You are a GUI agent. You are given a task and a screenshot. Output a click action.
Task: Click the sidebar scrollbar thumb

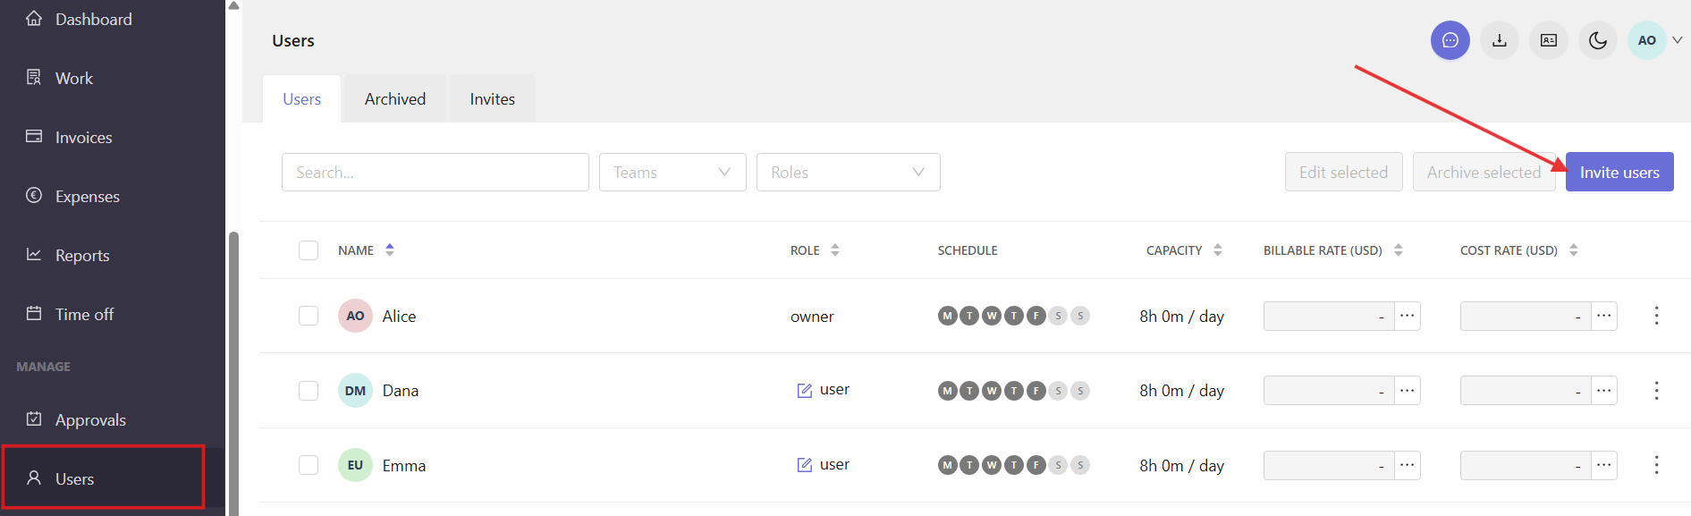click(233, 374)
